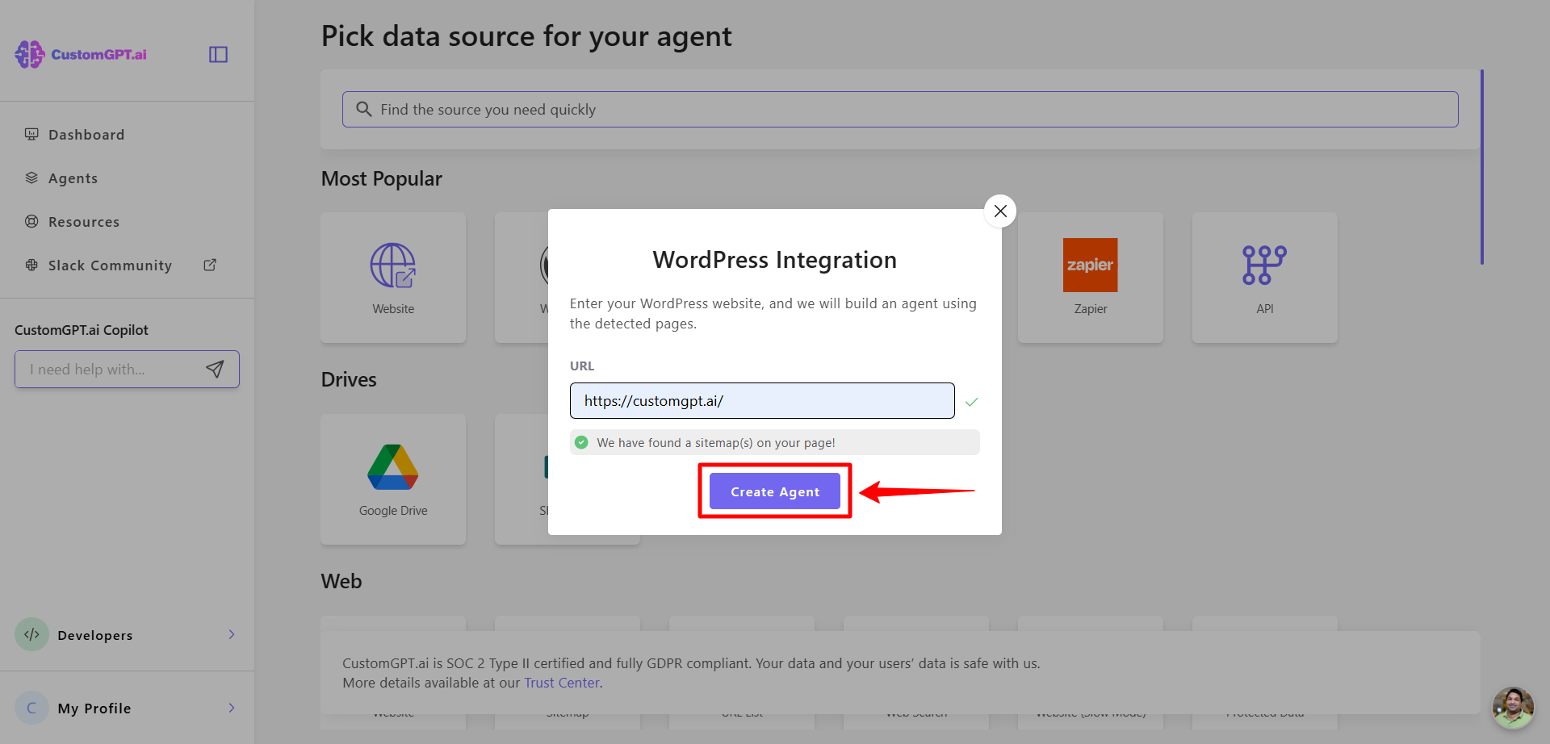This screenshot has width=1550, height=744.
Task: Click the 'WordPress Integration' dialog title
Action: pos(775,260)
